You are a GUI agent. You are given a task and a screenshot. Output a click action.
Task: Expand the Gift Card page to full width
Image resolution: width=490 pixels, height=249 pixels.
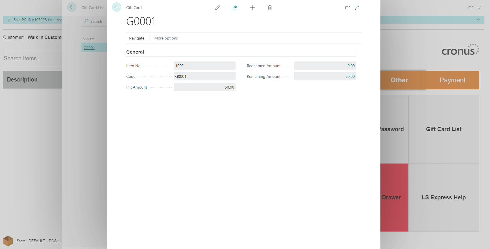tap(357, 8)
